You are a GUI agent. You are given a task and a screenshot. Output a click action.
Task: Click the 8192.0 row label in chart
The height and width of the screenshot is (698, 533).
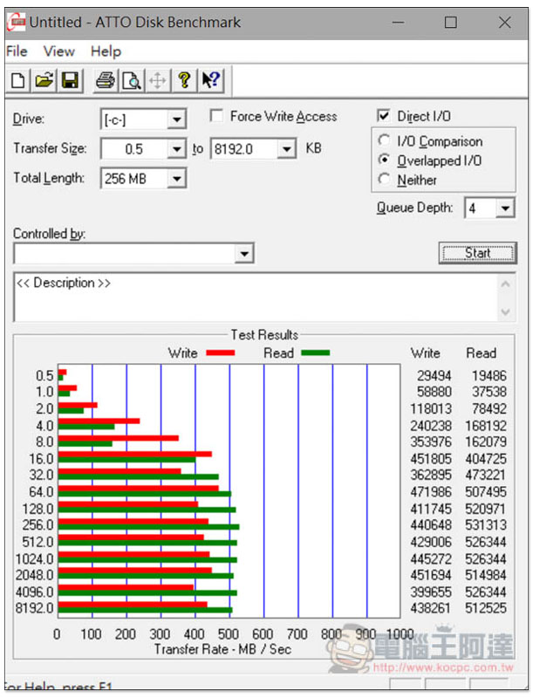[x=35, y=608]
